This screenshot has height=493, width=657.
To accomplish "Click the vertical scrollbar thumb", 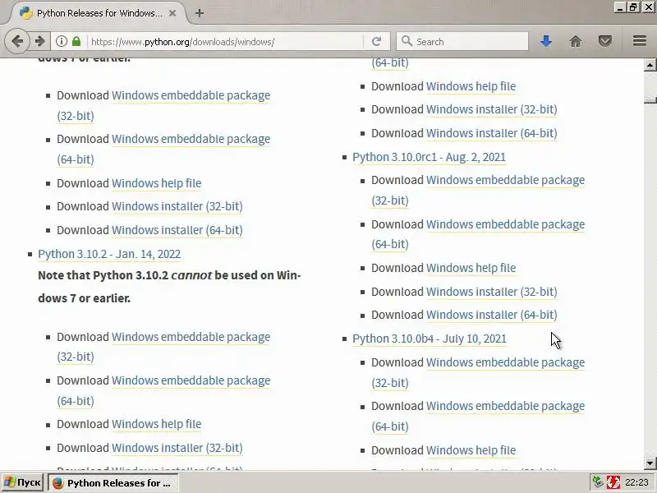I will [650, 99].
